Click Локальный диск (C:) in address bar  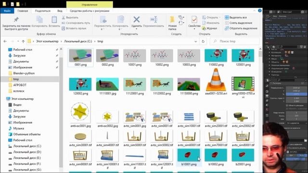(78, 41)
